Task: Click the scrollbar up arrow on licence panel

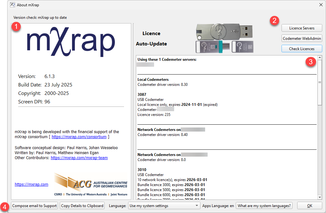Action: pyautogui.click(x=320, y=57)
